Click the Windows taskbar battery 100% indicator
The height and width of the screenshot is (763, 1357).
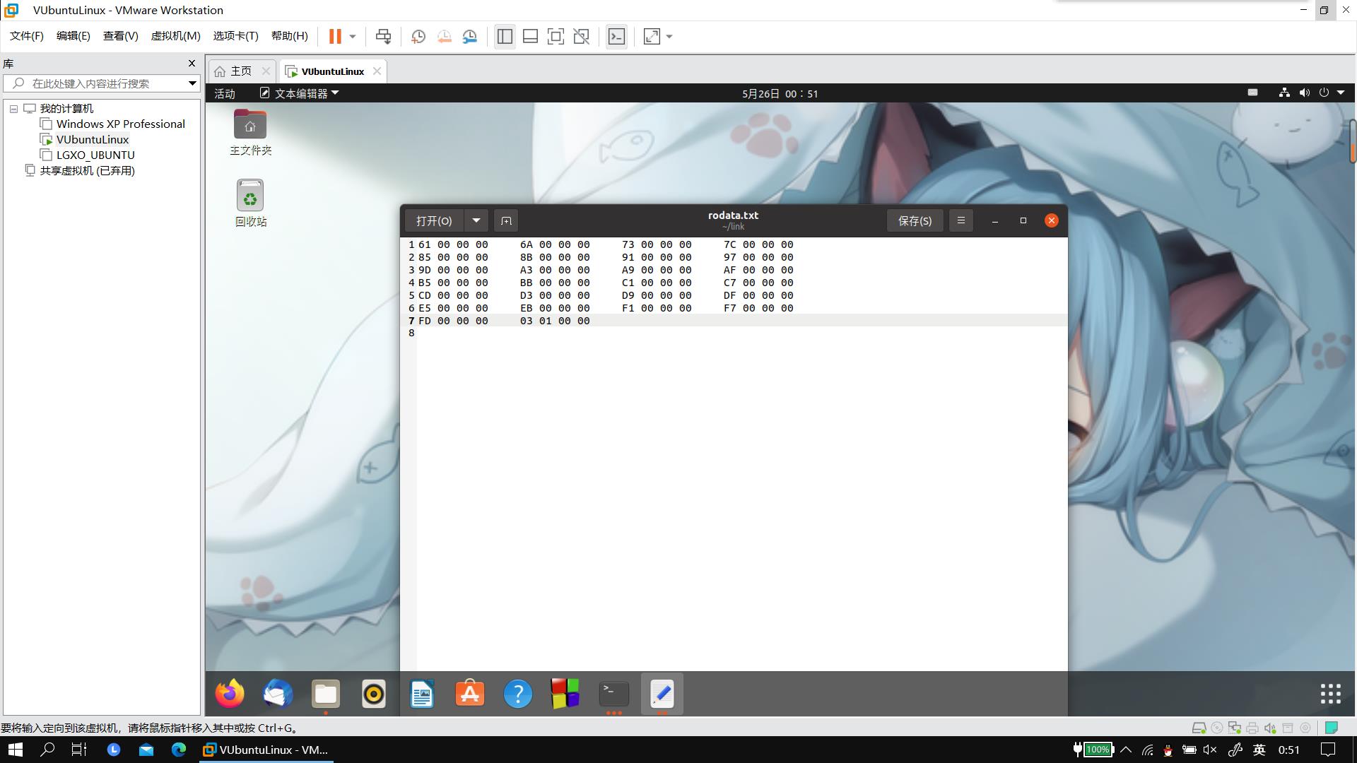1093,750
